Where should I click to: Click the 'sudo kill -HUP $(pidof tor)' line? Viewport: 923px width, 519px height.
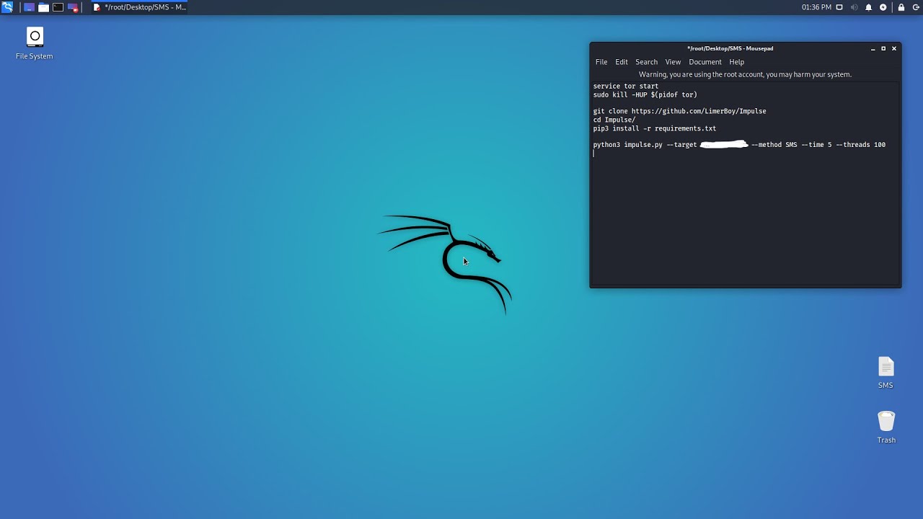coord(645,94)
